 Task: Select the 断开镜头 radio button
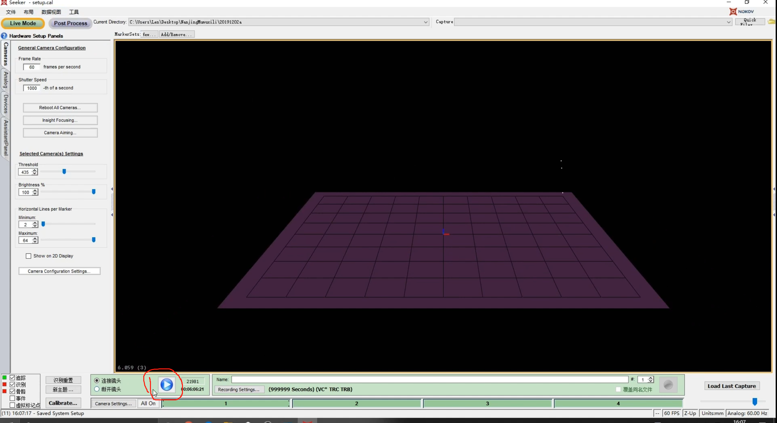pos(97,389)
